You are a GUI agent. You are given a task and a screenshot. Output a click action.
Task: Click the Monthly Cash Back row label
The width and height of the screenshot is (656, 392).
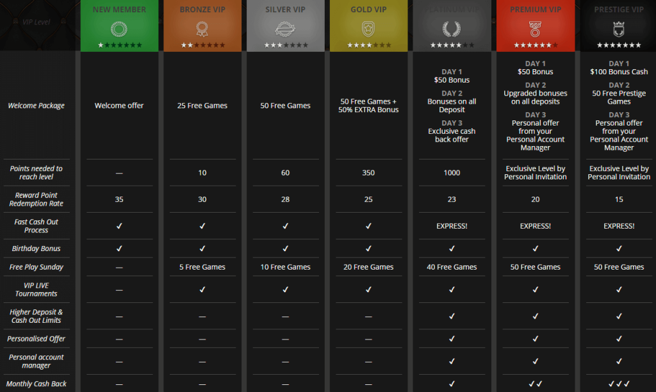pos(37,384)
